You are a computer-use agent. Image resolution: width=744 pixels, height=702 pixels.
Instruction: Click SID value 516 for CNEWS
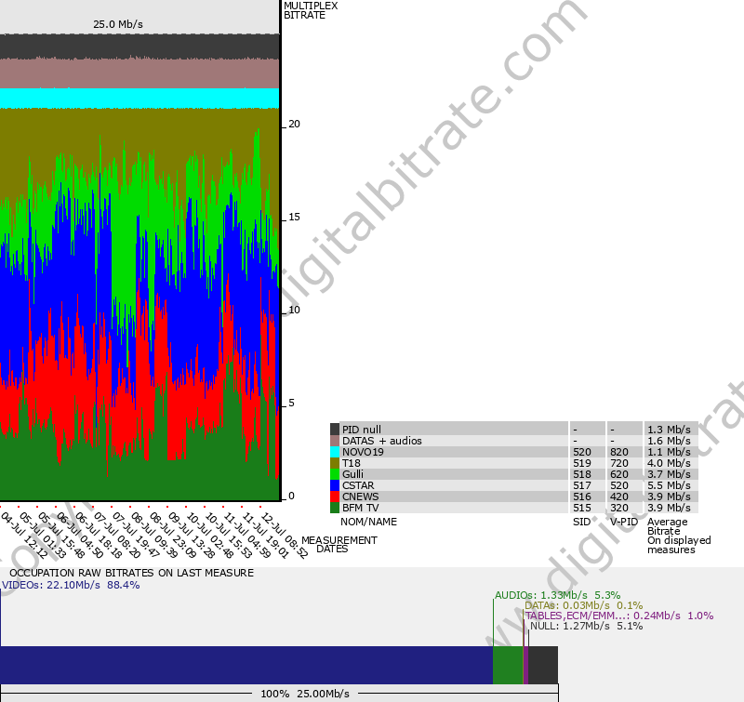582,497
